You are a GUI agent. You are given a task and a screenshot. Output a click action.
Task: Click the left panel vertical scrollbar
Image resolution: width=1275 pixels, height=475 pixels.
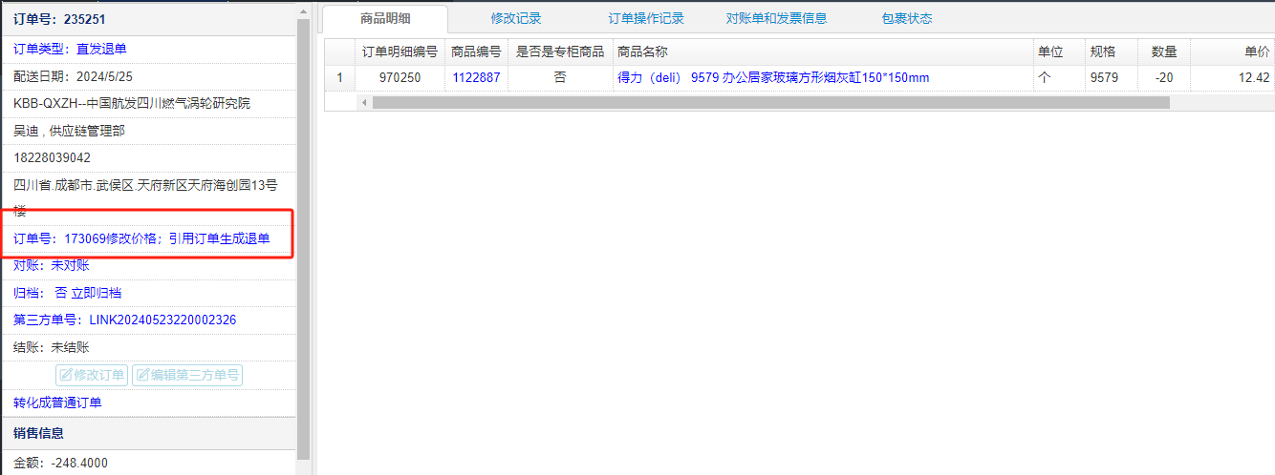[304, 238]
